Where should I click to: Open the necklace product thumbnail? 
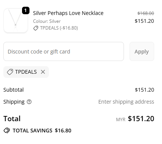click(x=16, y=21)
